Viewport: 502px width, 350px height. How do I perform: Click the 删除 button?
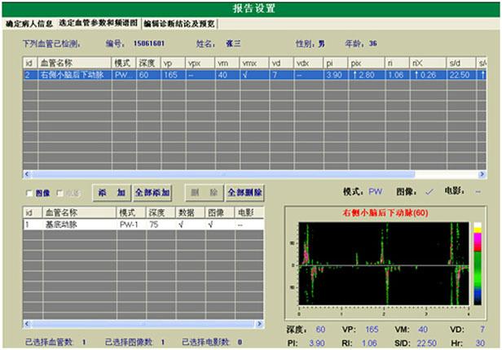tap(204, 193)
